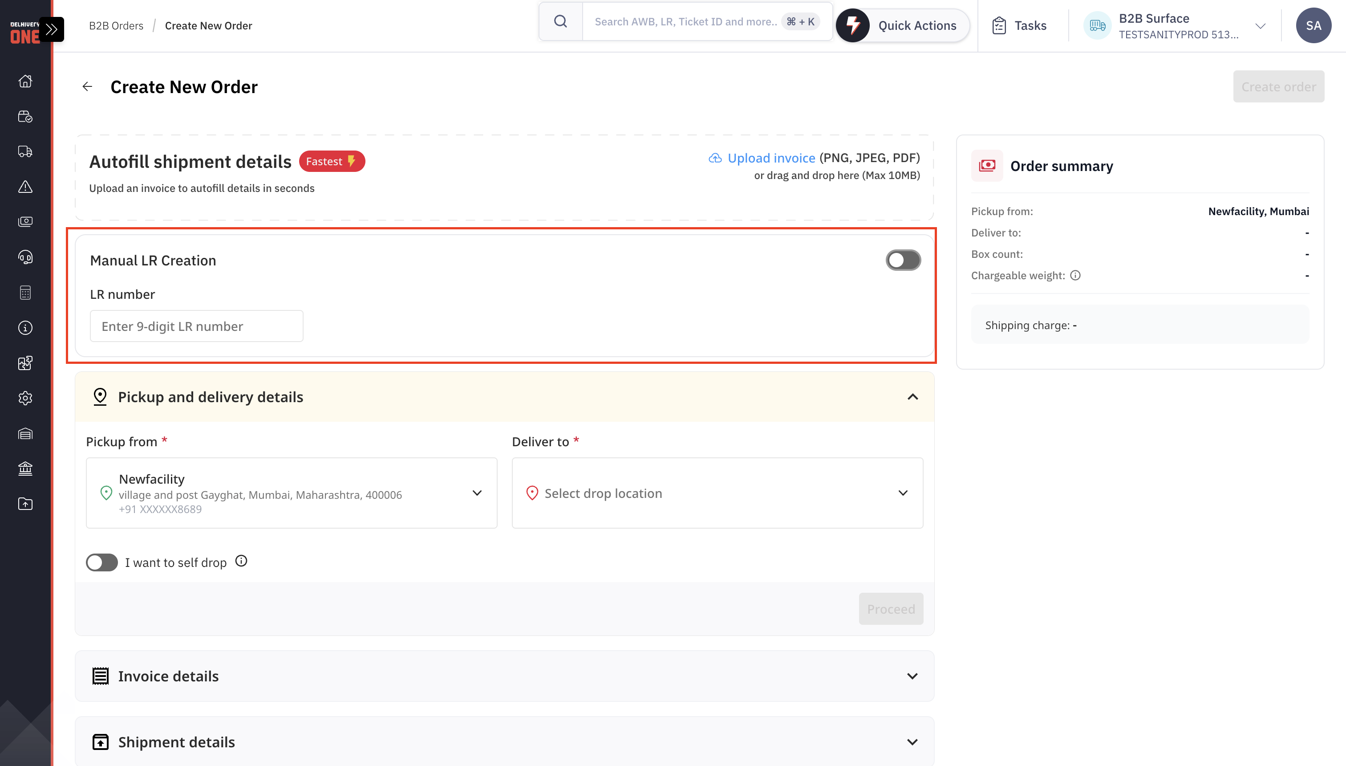
Task: Click the Newfacility, Mumbai pickup value
Action: pyautogui.click(x=1258, y=211)
